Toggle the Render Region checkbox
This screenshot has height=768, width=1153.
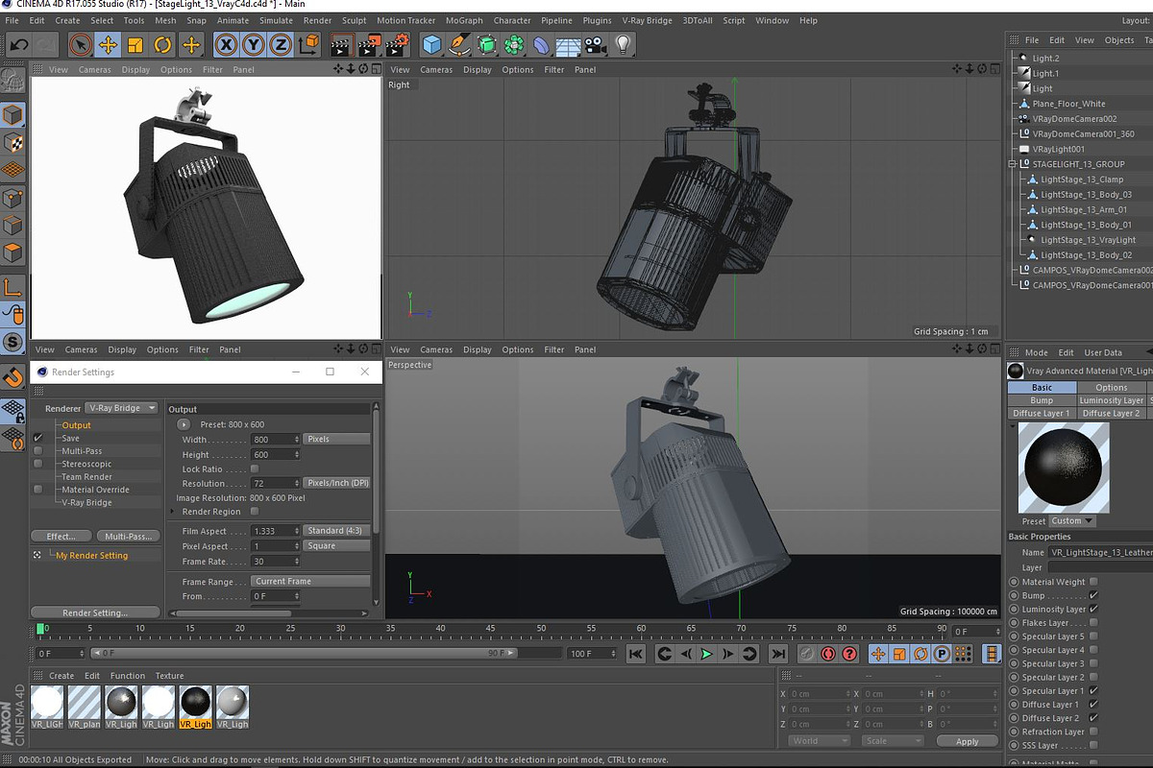click(255, 512)
